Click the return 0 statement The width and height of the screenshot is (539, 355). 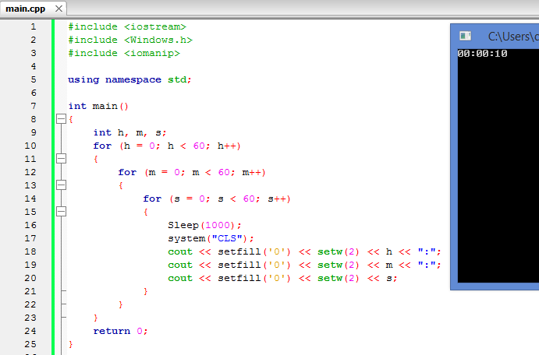120,331
